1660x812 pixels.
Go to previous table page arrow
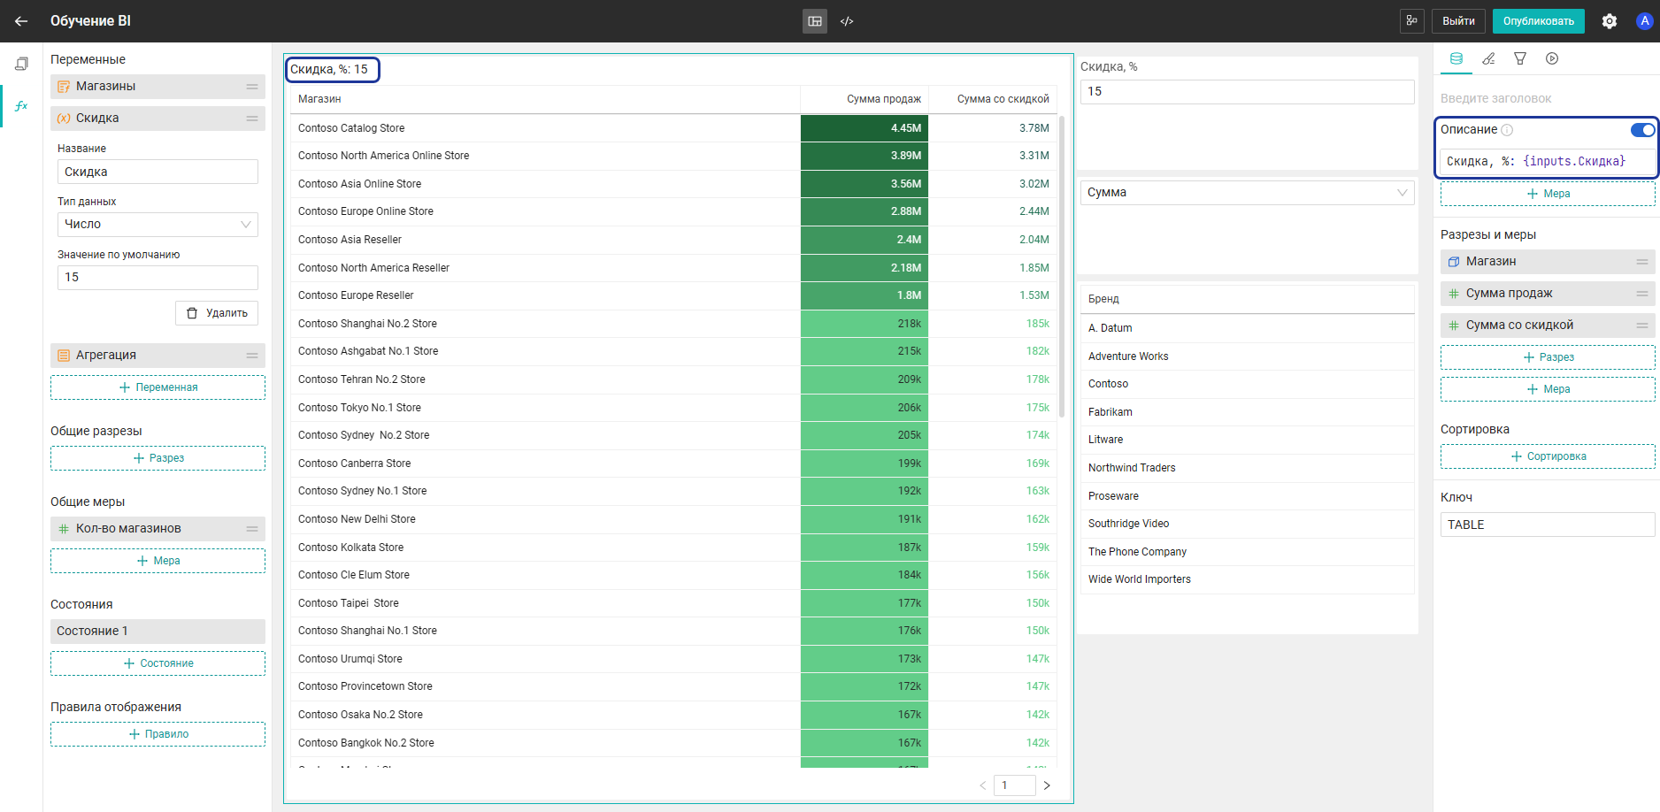[982, 785]
